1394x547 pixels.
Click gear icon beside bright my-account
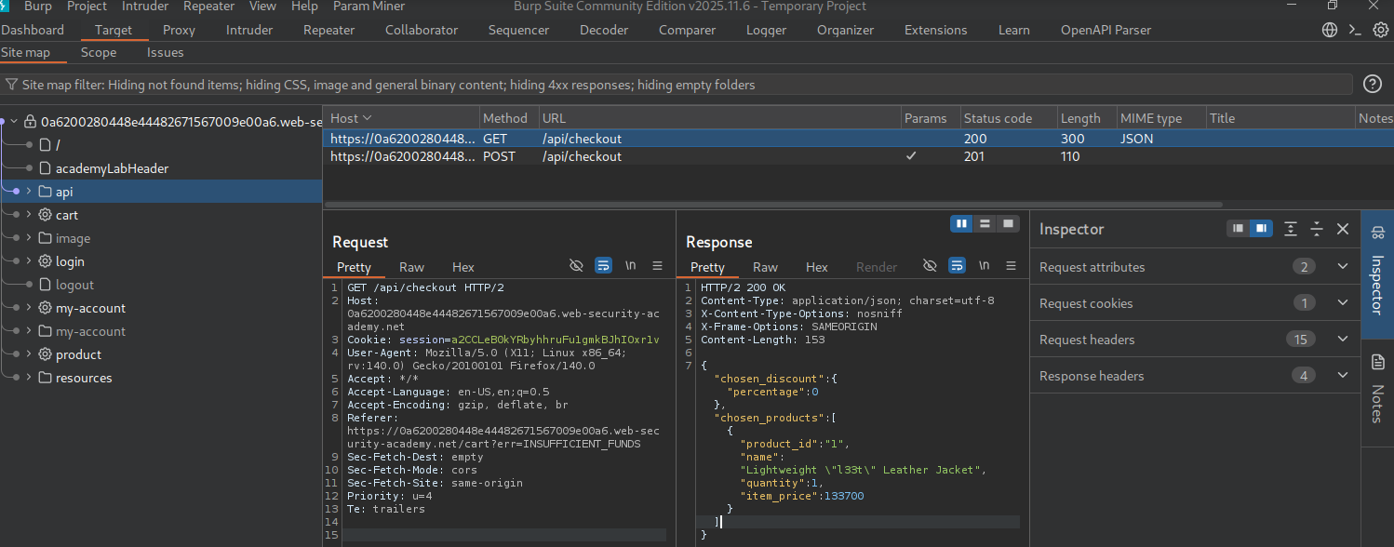pyautogui.click(x=45, y=308)
